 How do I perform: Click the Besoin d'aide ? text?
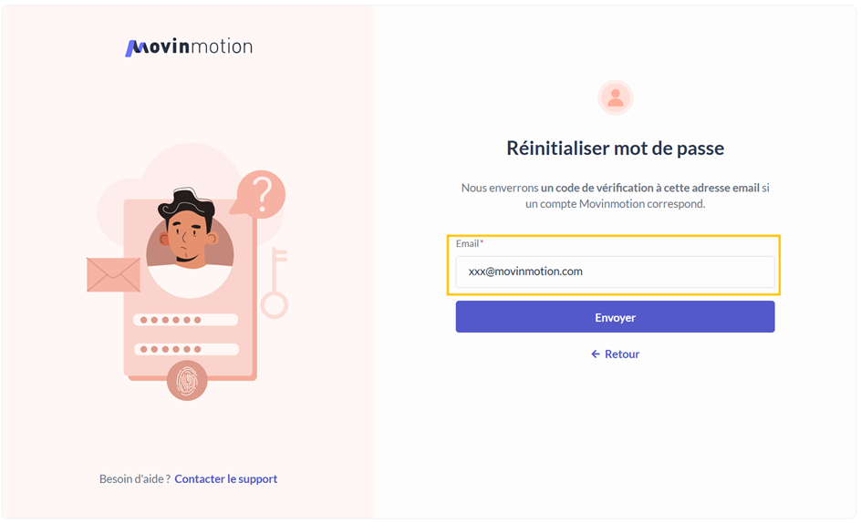click(134, 478)
